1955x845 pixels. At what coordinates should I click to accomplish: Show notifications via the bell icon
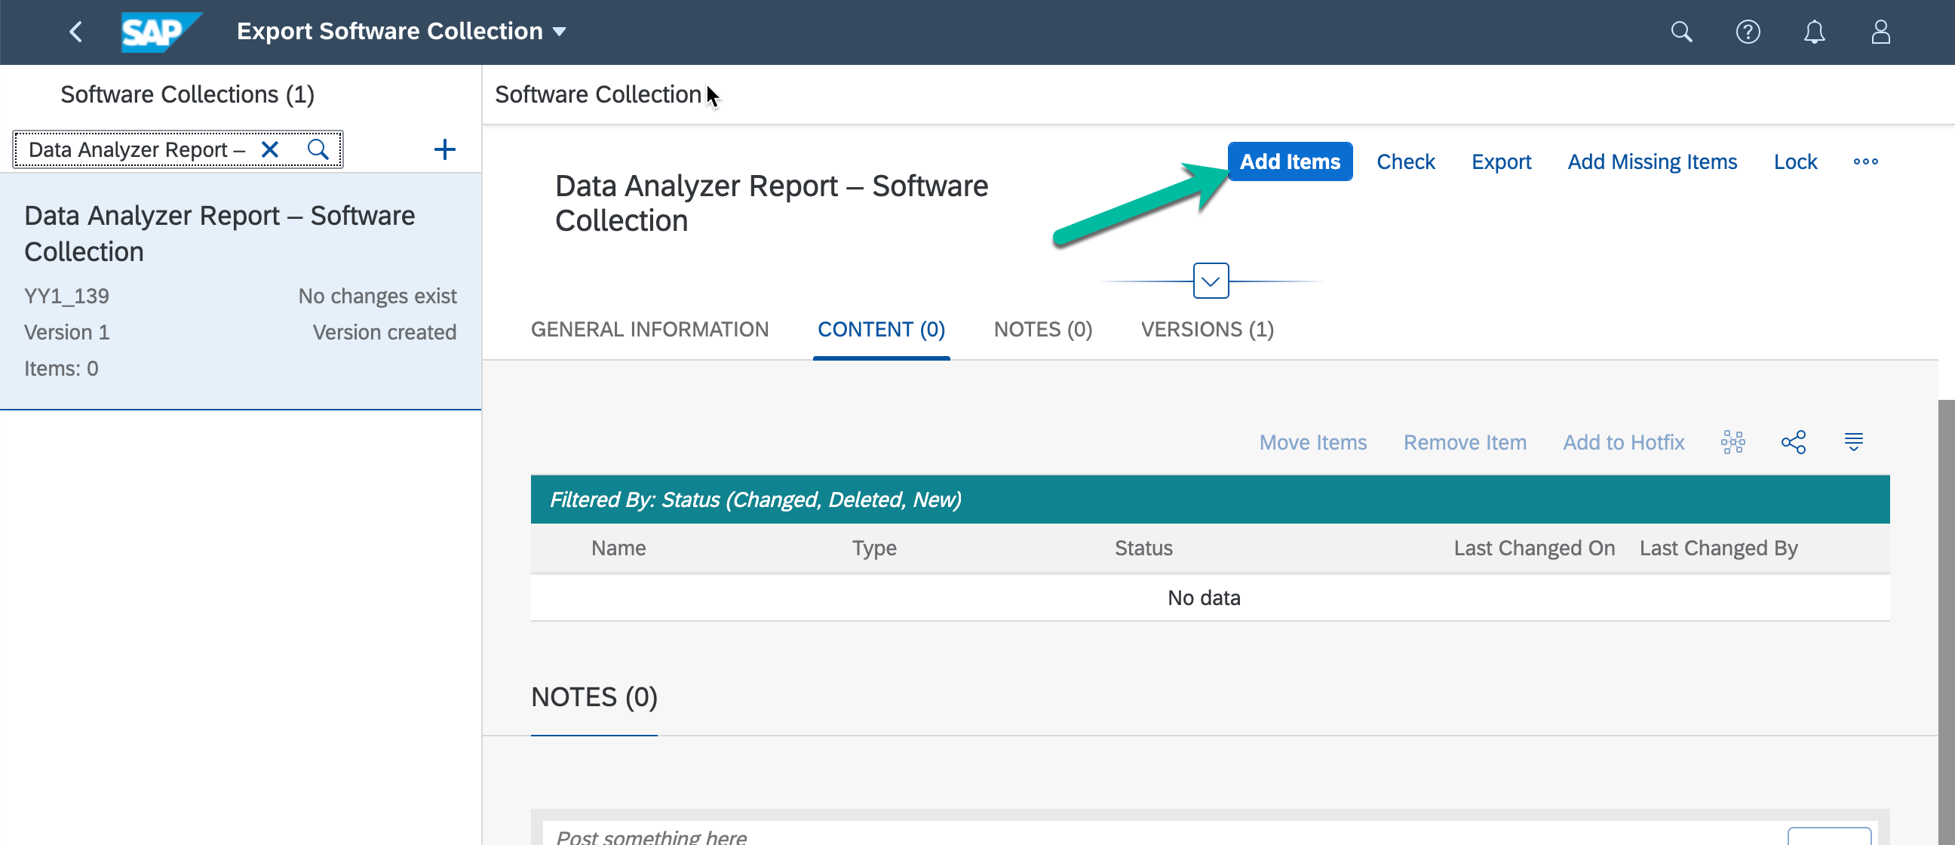point(1814,32)
